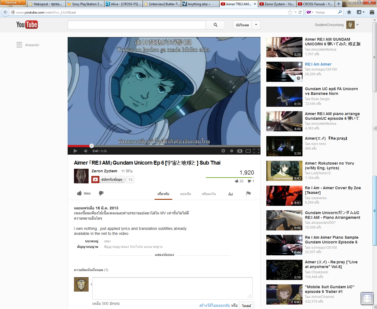
Task: Open the guide menu hamburger icon
Action: click(19, 45)
